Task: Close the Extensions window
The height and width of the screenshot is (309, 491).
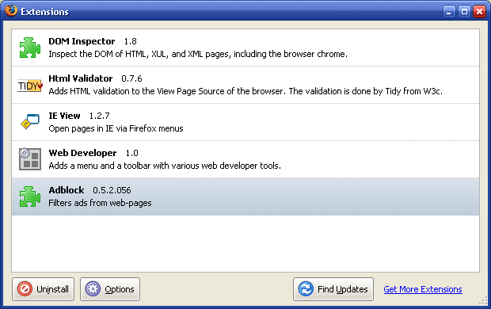Action: point(479,12)
